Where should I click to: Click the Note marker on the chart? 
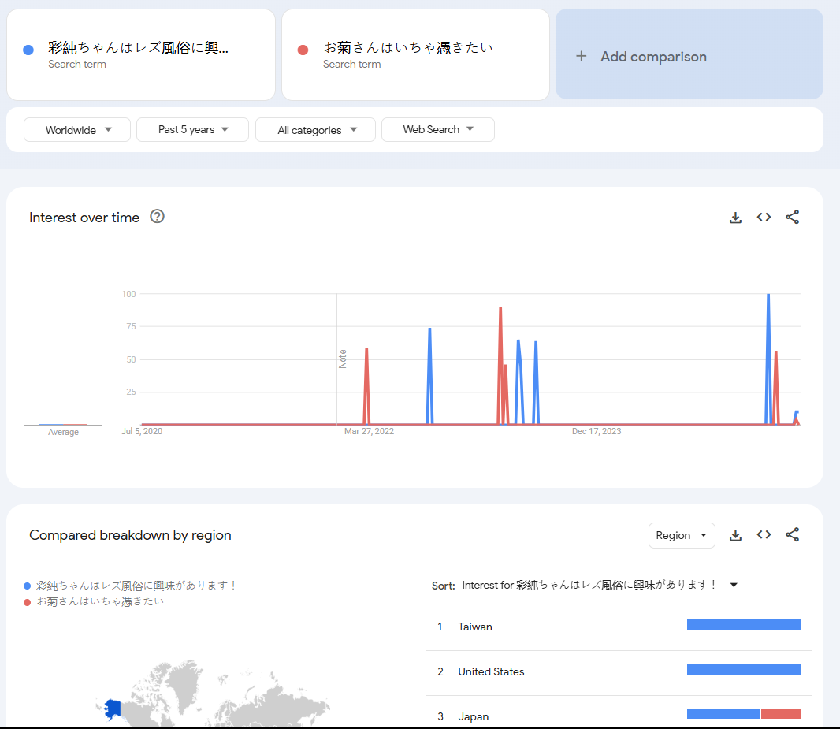pos(343,359)
